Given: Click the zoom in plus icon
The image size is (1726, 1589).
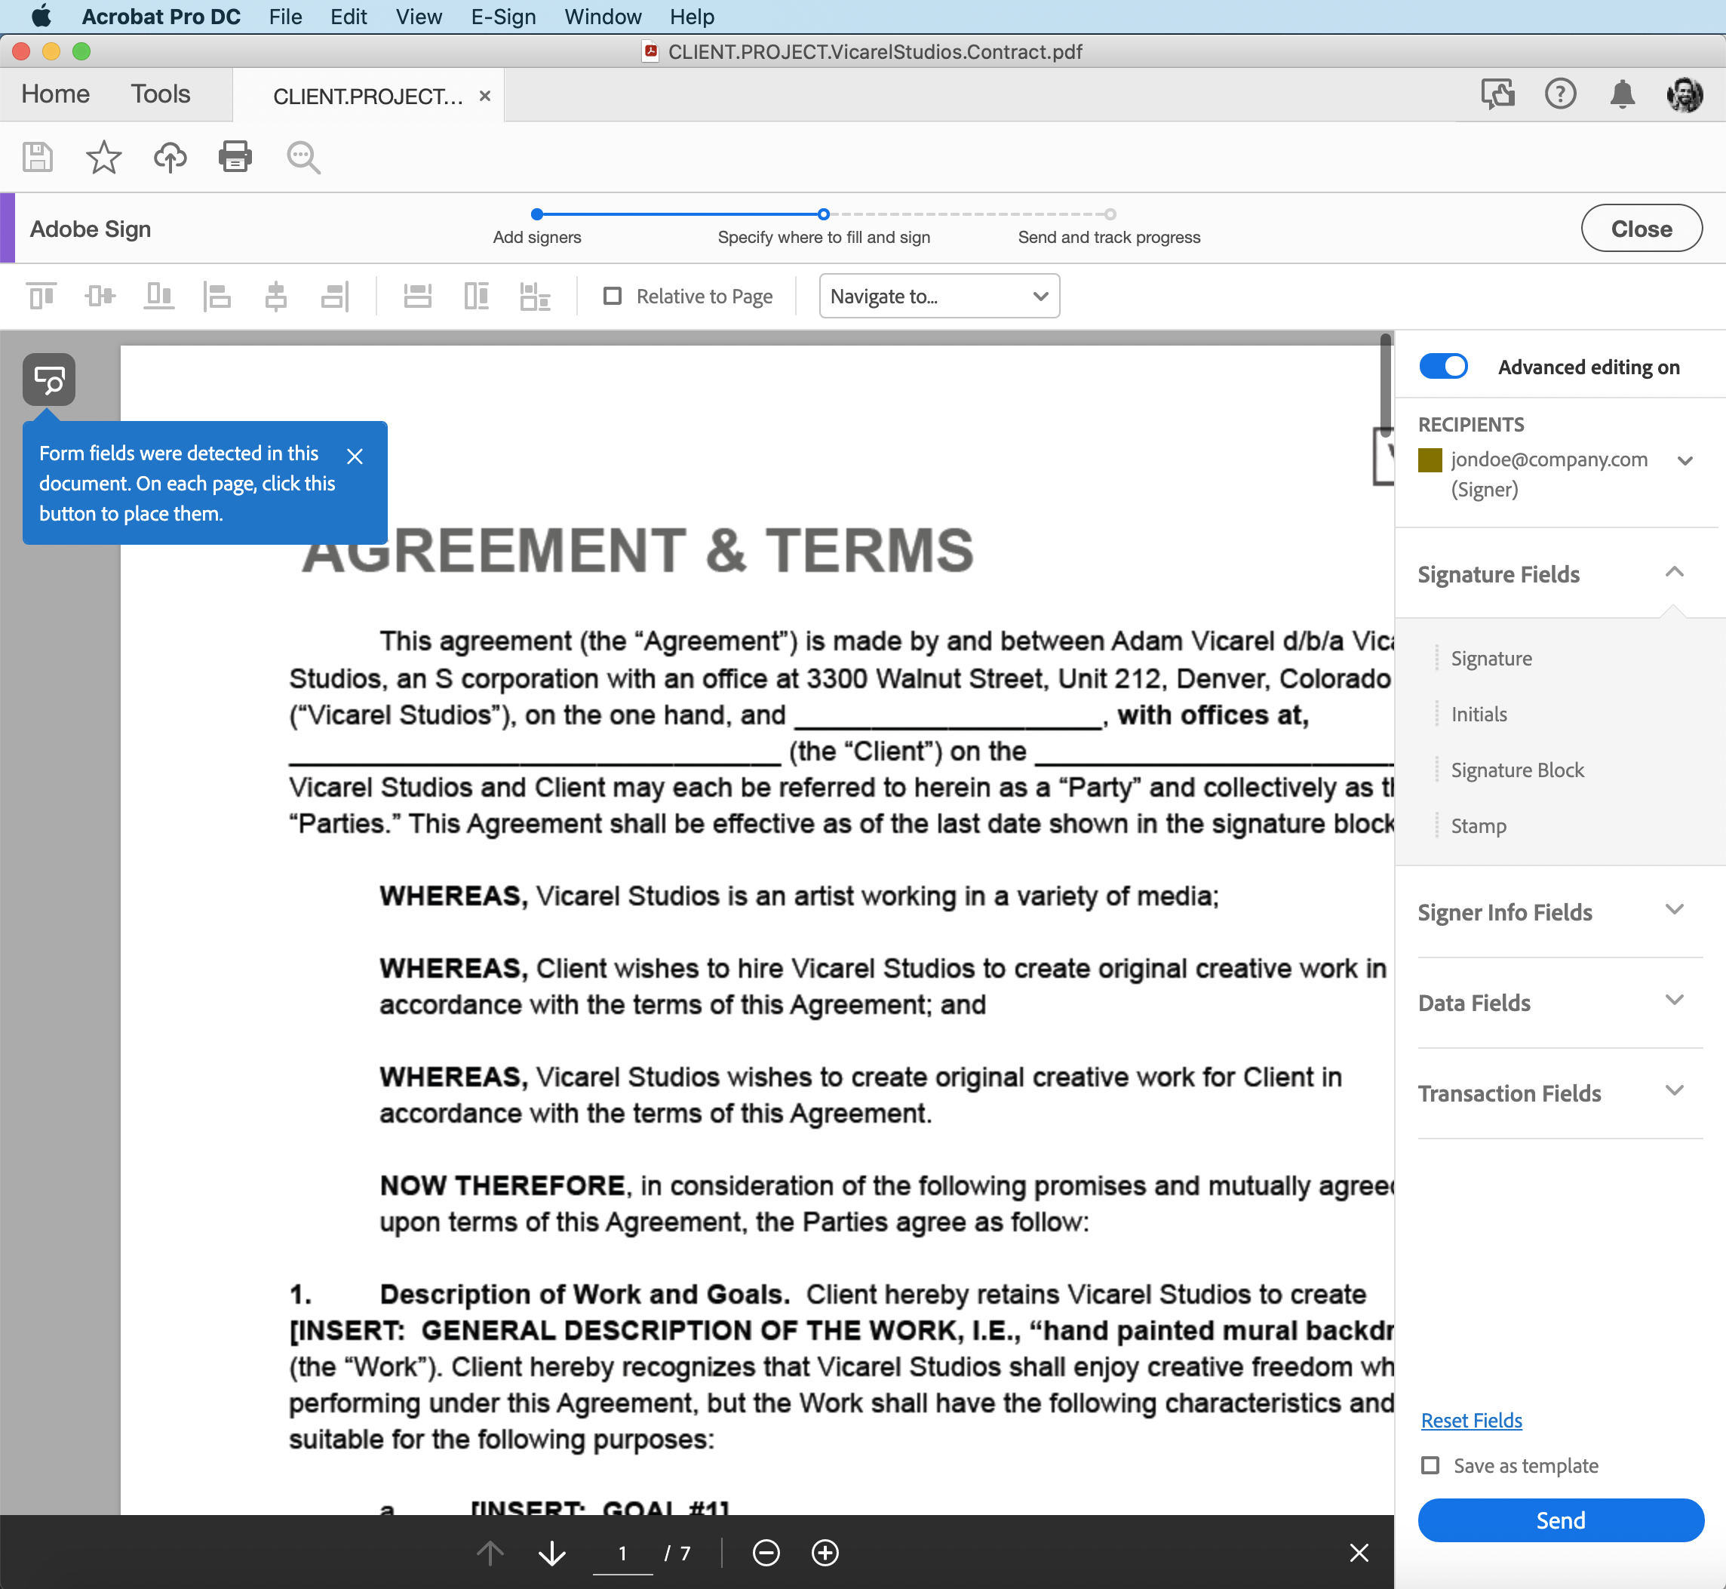Looking at the screenshot, I should pos(825,1552).
